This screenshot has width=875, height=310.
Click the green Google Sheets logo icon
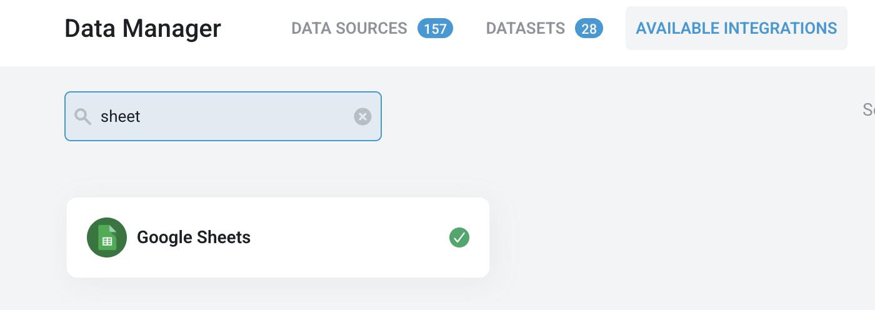coord(107,237)
